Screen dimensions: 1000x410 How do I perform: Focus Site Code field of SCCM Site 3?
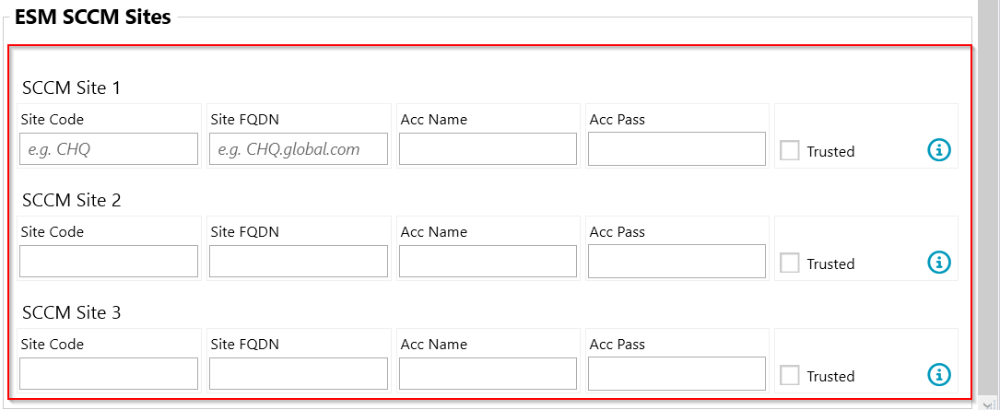(109, 374)
